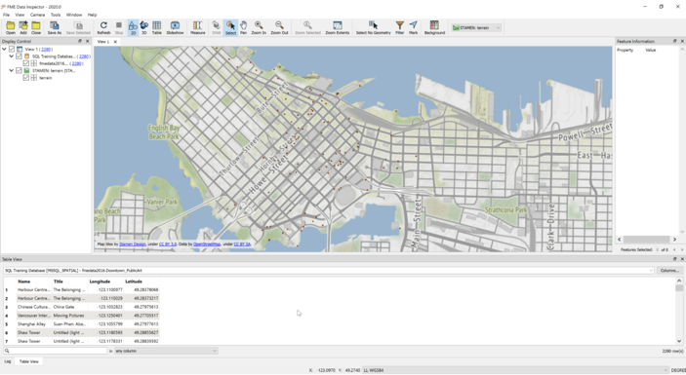Toggle the terrain layer checkbox
Image resolution: width=686 pixels, height=375 pixels.
(x=25, y=78)
